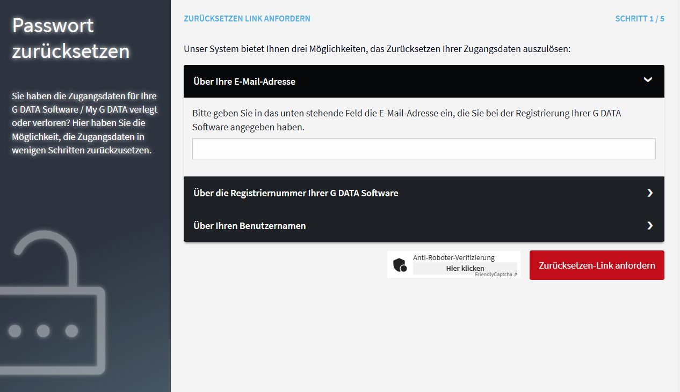Open the FriendlyCaptcha link

tap(496, 275)
